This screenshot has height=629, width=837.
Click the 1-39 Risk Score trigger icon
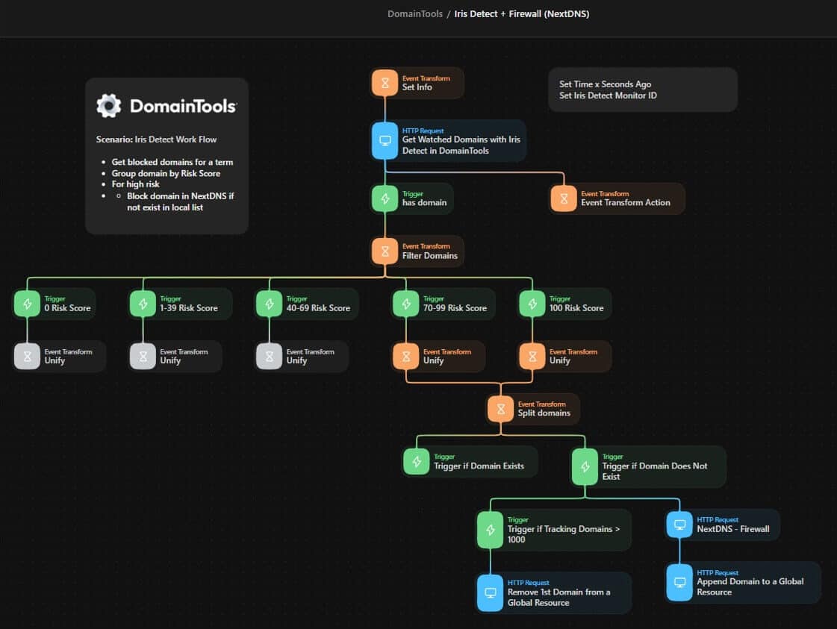[x=143, y=304]
